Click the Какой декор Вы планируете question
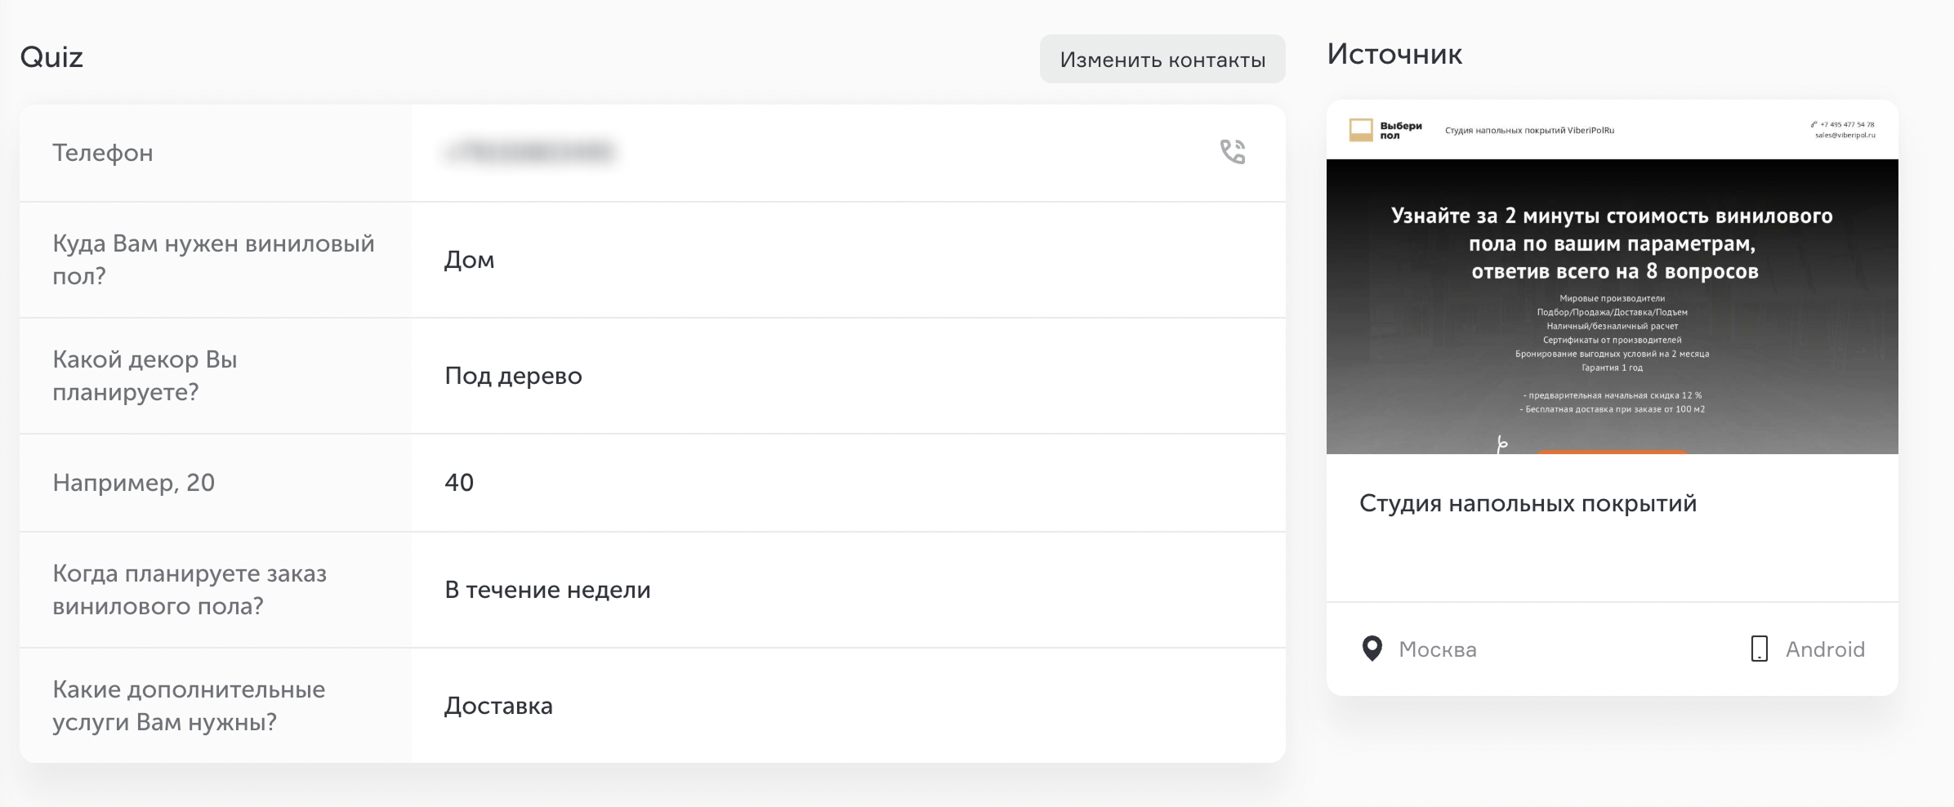The image size is (1954, 807). coord(145,376)
